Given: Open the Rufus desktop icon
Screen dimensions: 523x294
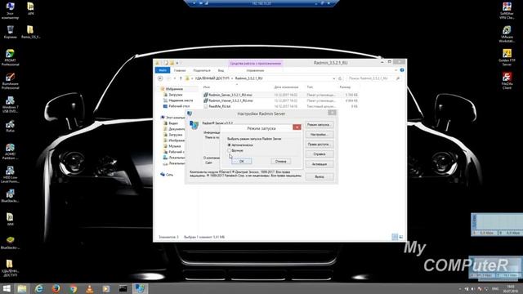Looking at the screenshot, I should coord(10,127).
